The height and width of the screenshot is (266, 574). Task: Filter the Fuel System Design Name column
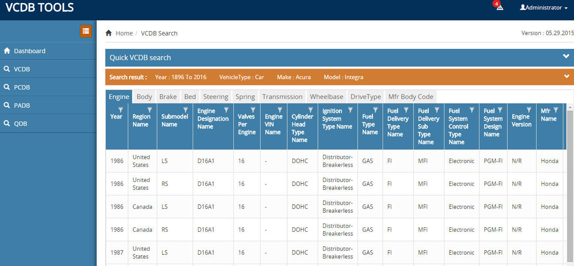point(500,110)
